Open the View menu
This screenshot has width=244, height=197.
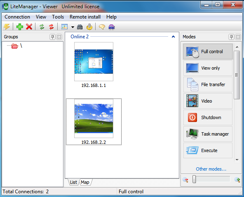[x=41, y=17]
